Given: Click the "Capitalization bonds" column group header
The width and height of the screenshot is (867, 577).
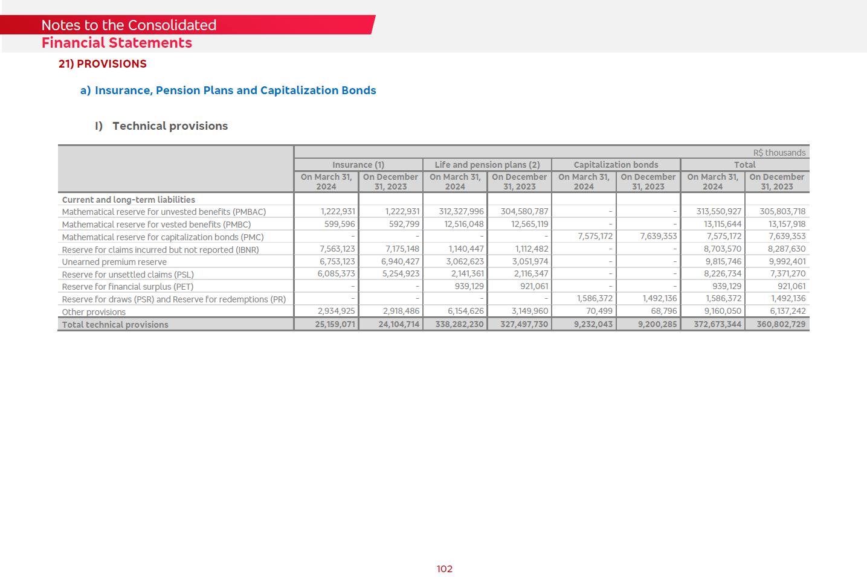Looking at the screenshot, I should (616, 165).
